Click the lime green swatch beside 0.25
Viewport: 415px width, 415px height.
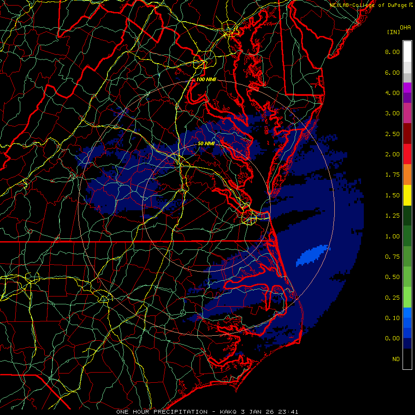tap(407, 297)
